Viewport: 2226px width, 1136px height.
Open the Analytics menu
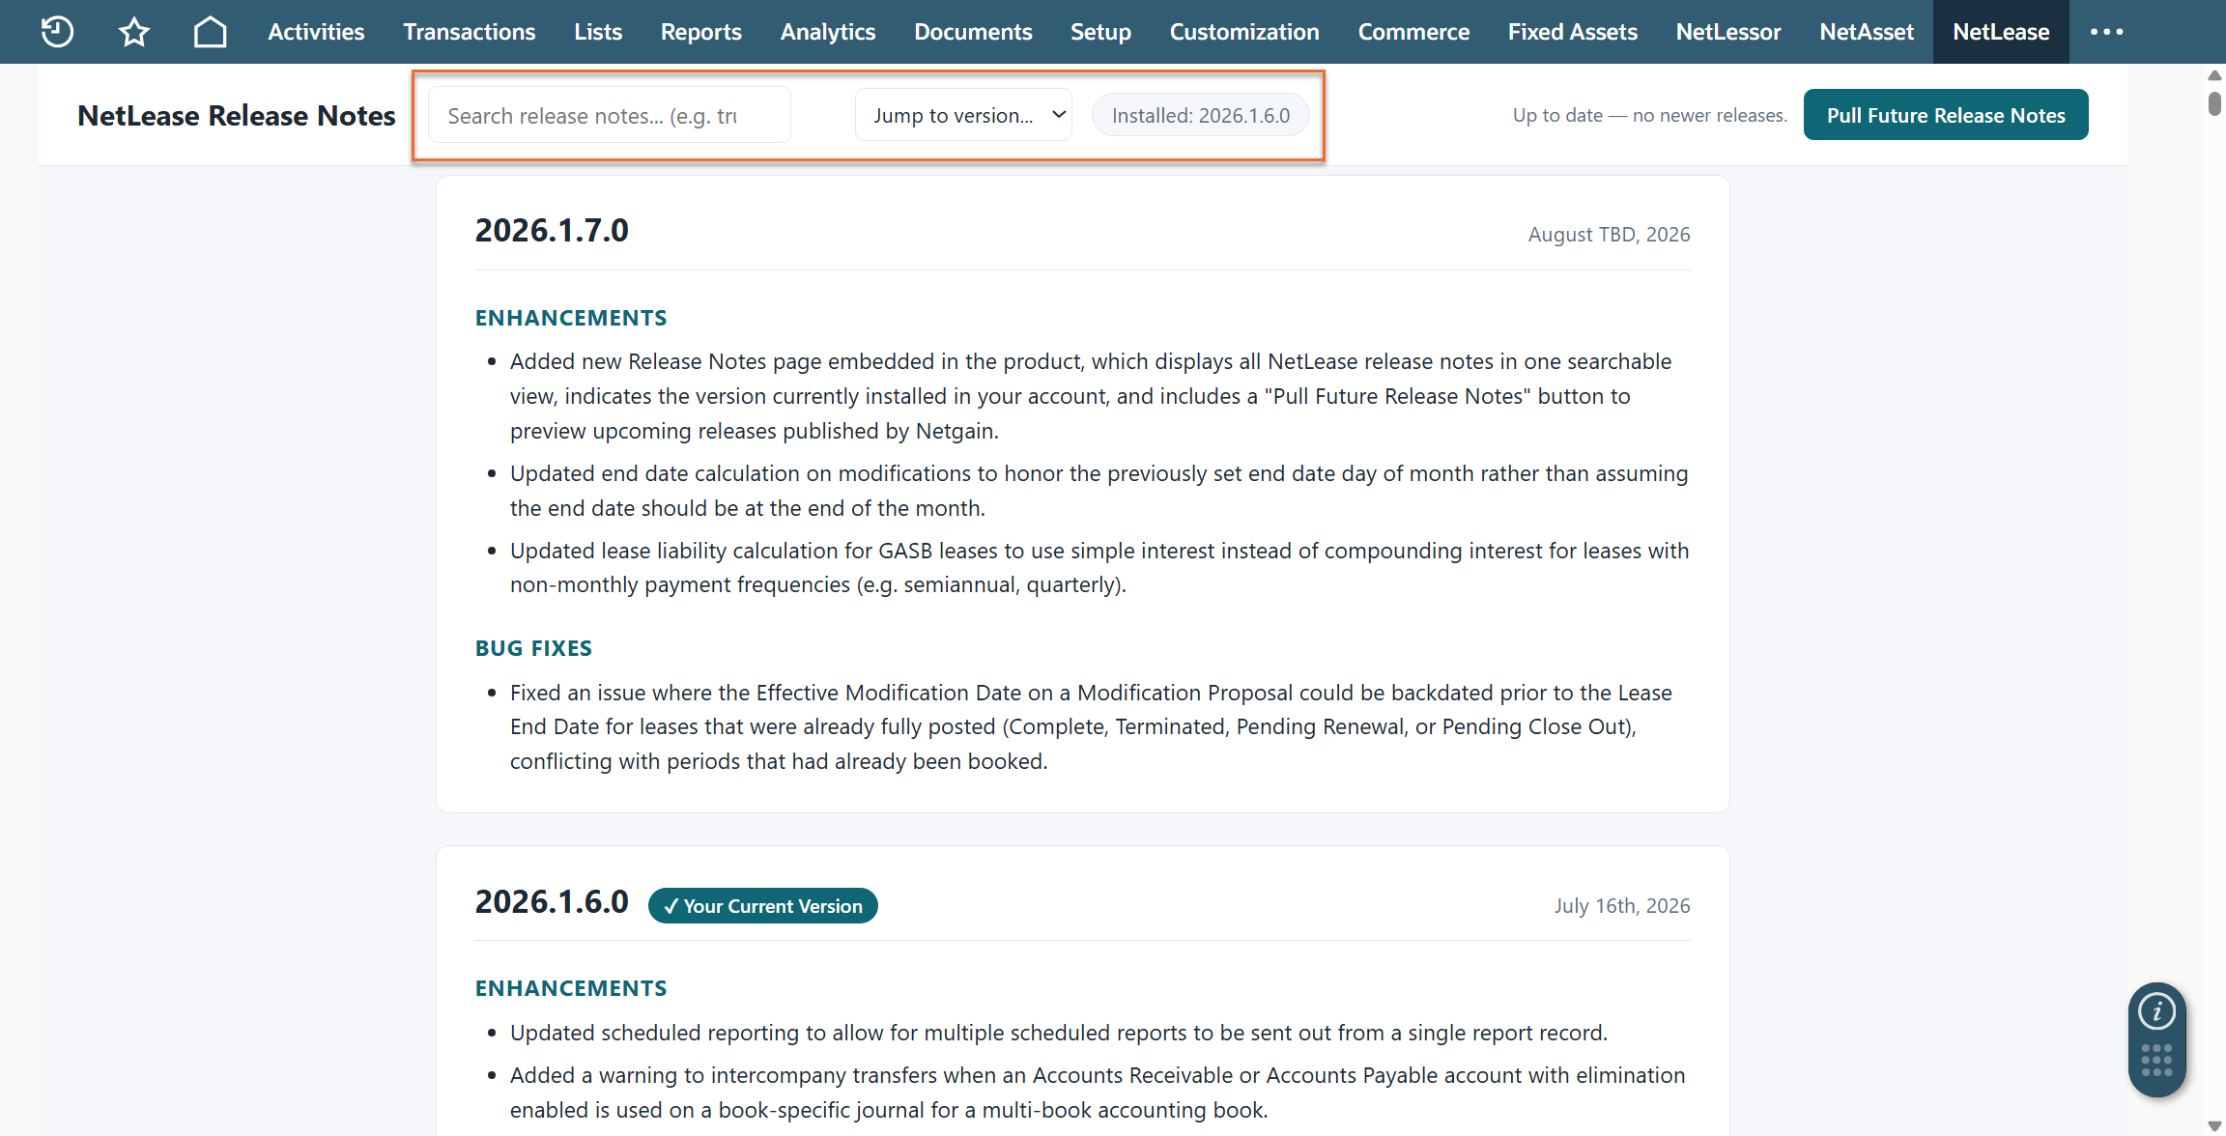(828, 32)
